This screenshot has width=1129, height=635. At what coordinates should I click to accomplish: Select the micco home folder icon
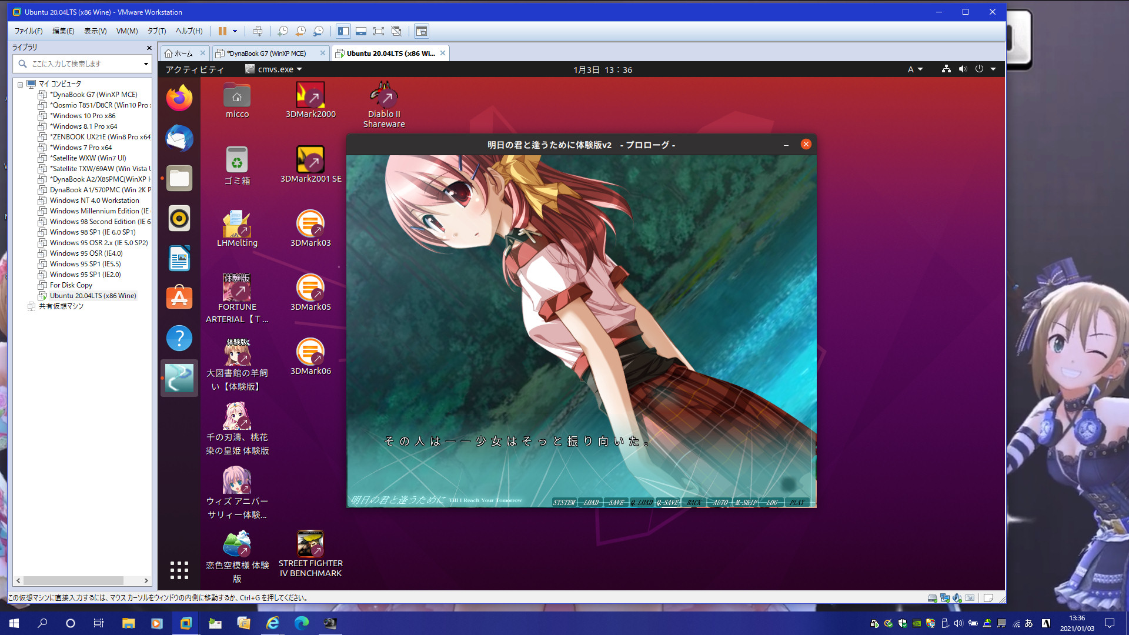(x=237, y=100)
